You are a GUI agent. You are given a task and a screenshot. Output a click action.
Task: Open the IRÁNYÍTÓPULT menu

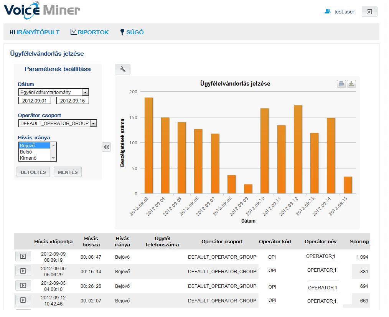pos(35,32)
